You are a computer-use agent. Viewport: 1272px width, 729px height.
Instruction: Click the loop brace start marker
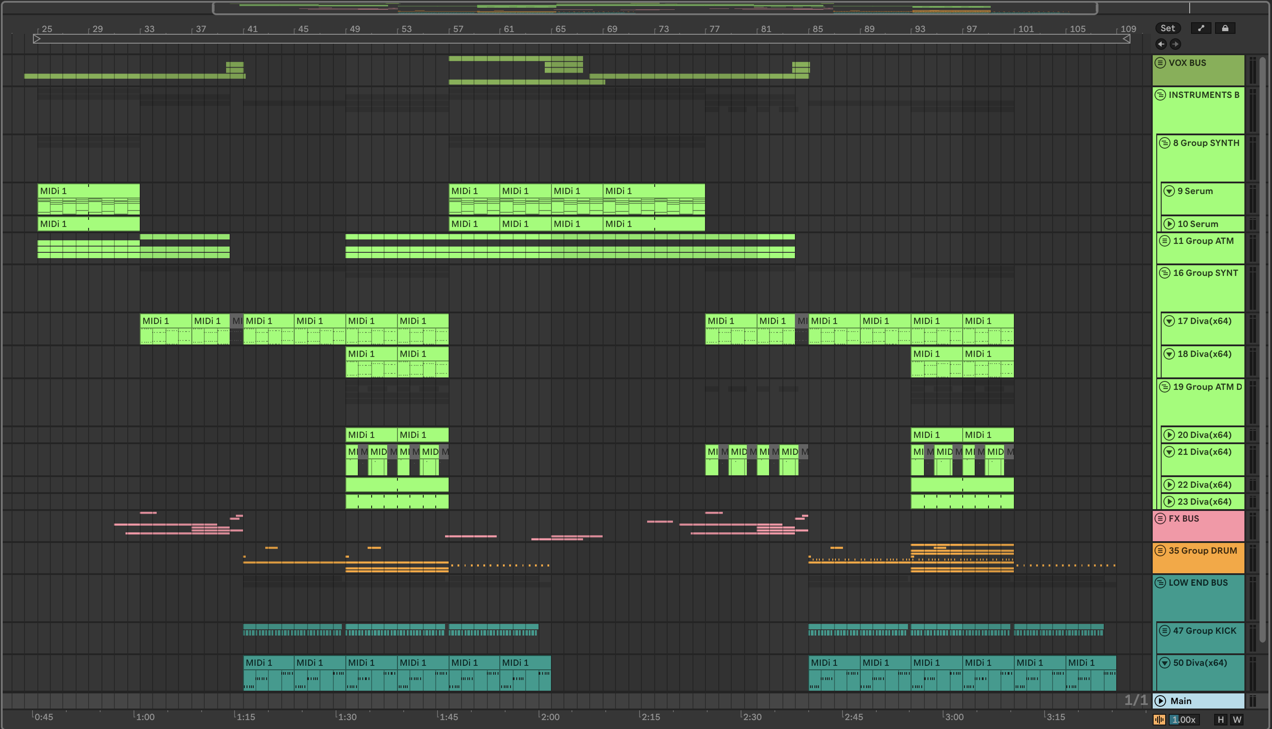pyautogui.click(x=36, y=39)
